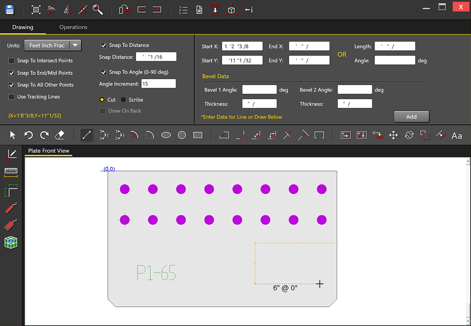Click the purple hole with green crosshair

[125, 220]
